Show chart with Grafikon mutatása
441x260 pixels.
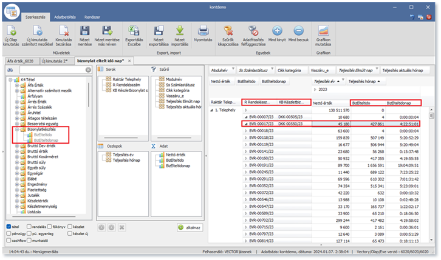pyautogui.click(x=323, y=30)
